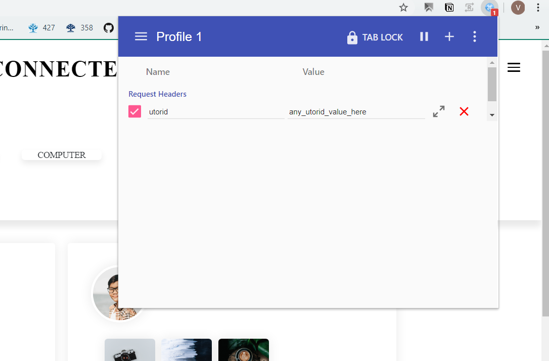Open the 427 bookmark

[x=41, y=28]
